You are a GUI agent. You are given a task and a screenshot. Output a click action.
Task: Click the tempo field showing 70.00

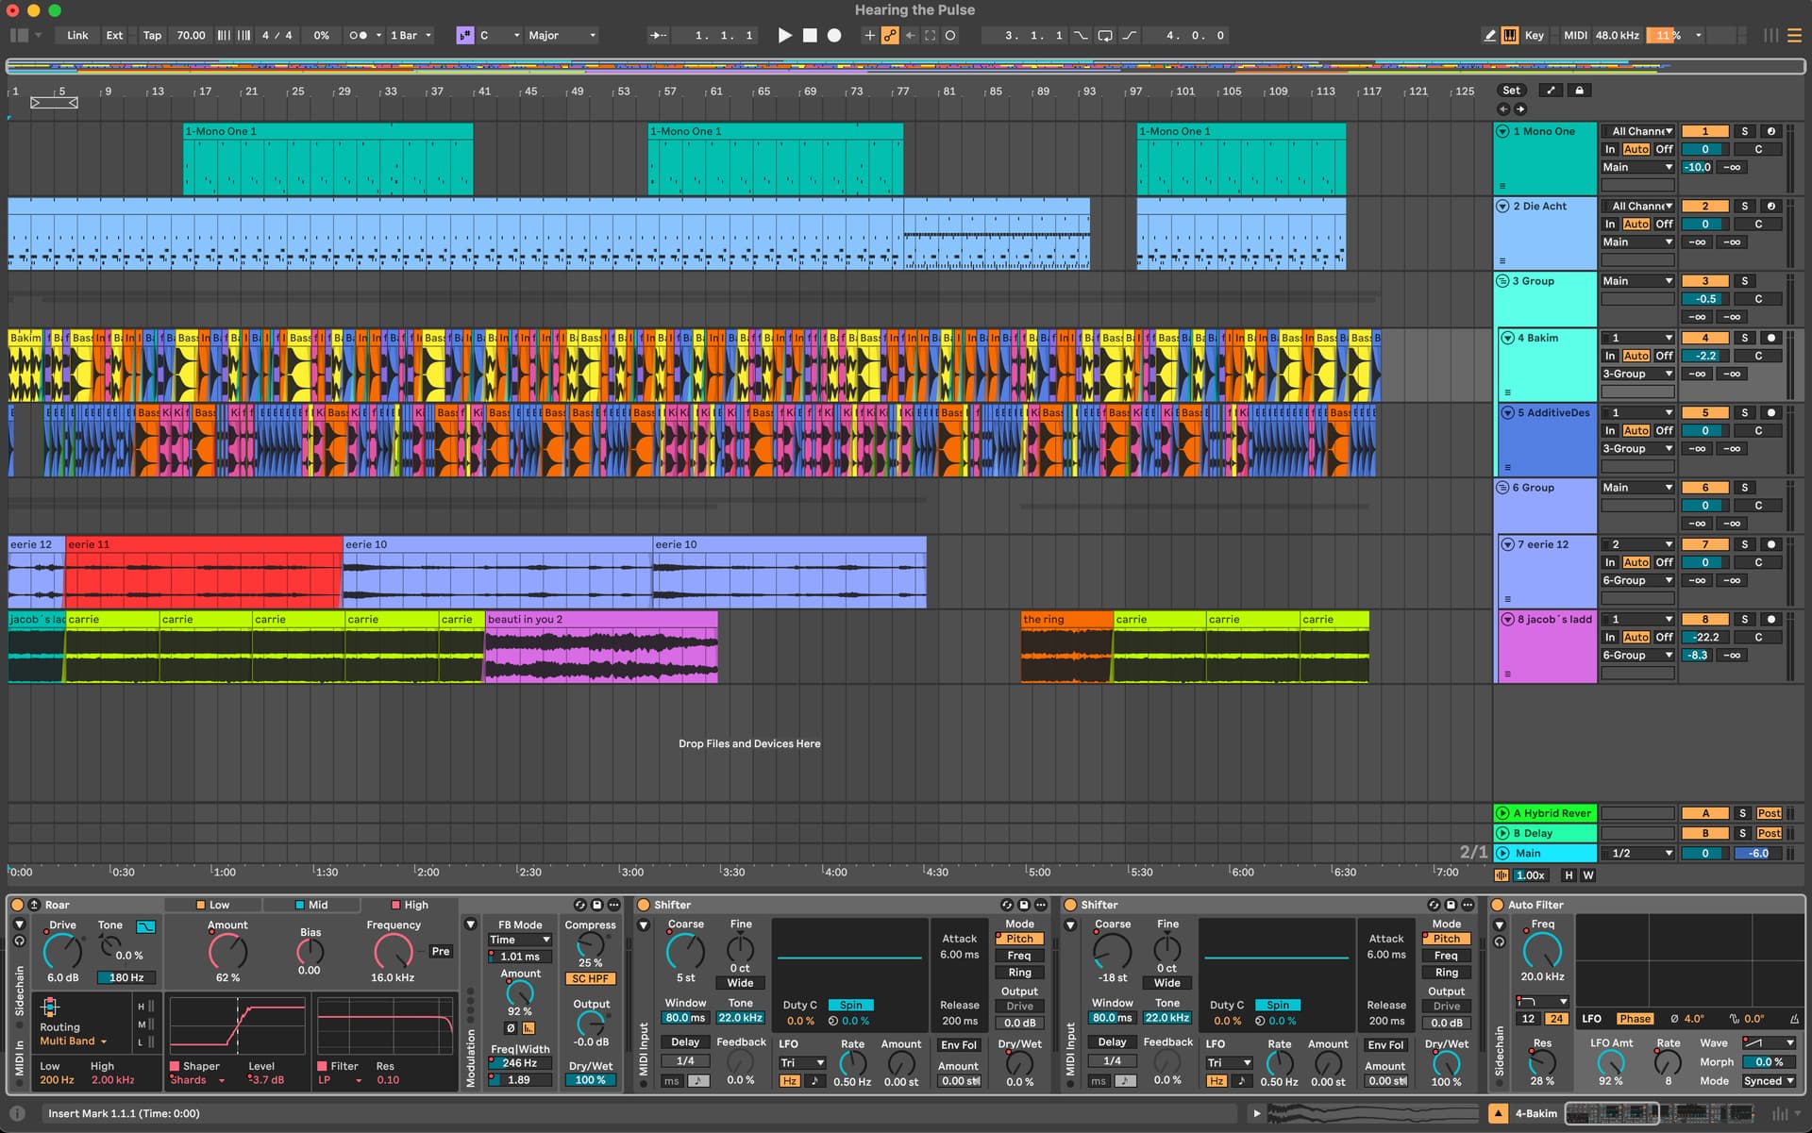click(x=191, y=35)
